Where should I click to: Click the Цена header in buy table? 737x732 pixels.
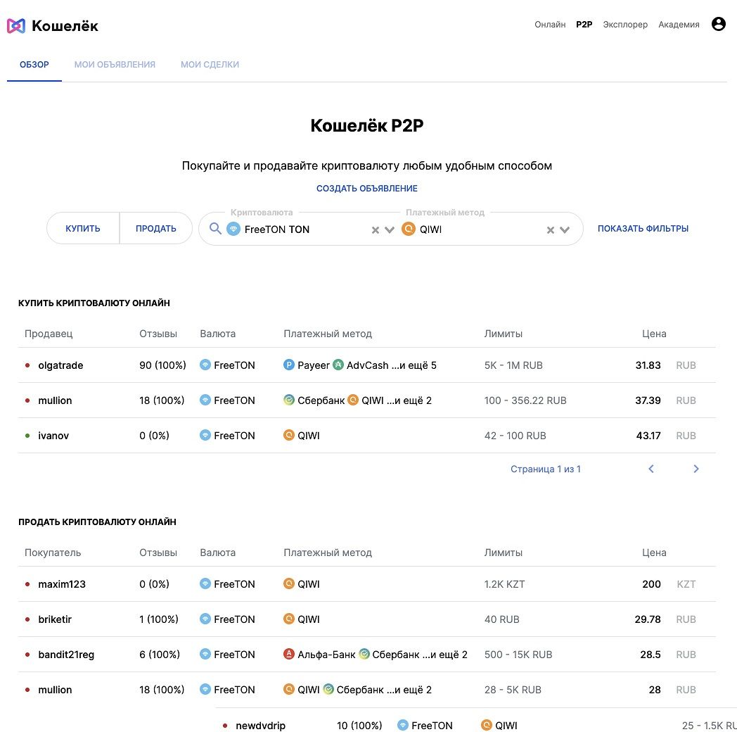tap(654, 334)
